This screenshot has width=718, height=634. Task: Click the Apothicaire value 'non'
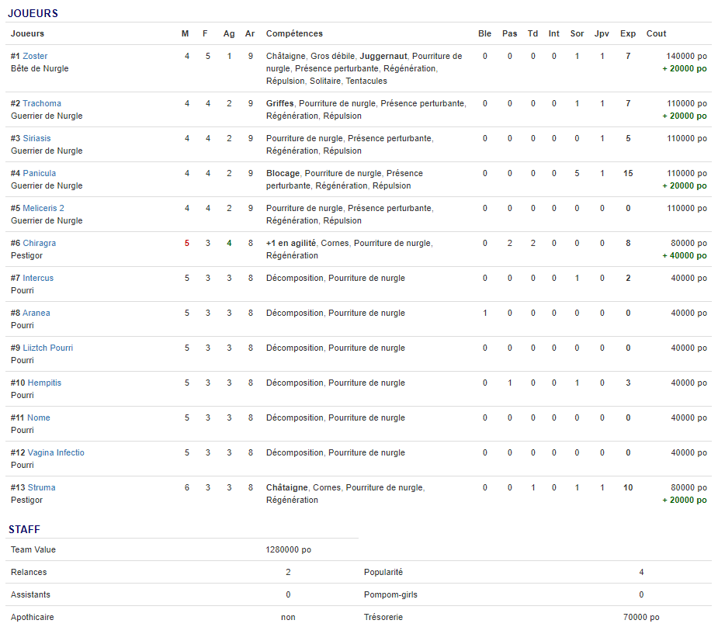coord(288,617)
